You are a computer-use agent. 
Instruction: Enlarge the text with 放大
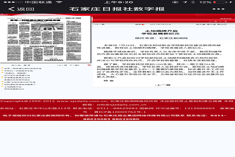[201, 24]
